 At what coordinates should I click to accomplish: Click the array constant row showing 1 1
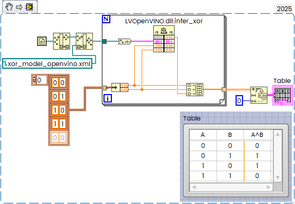(59, 124)
